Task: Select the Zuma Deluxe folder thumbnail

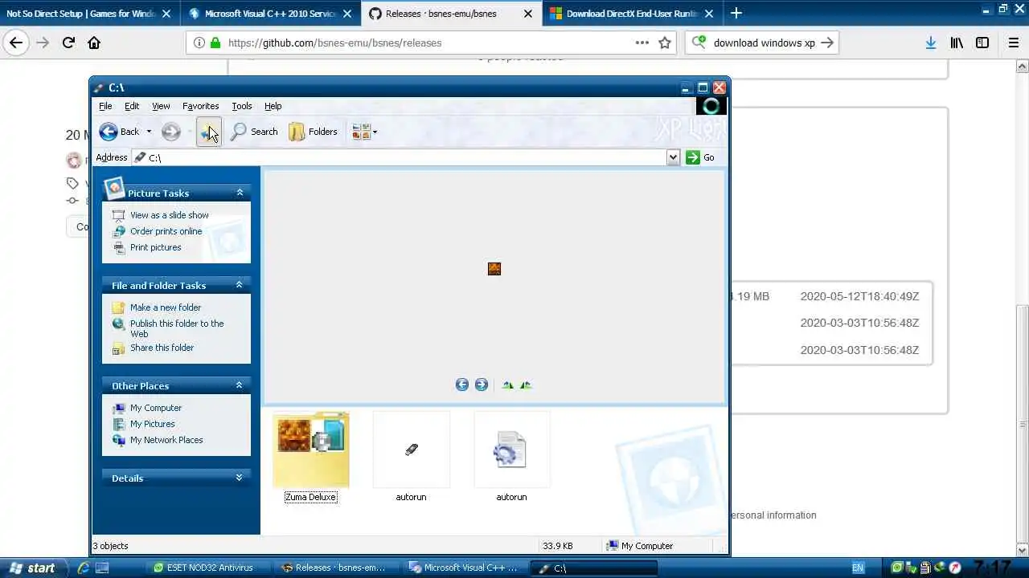Action: coord(311,450)
